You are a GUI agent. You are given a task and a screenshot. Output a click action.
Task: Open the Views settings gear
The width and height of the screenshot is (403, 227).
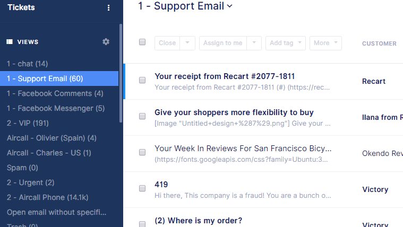point(106,41)
